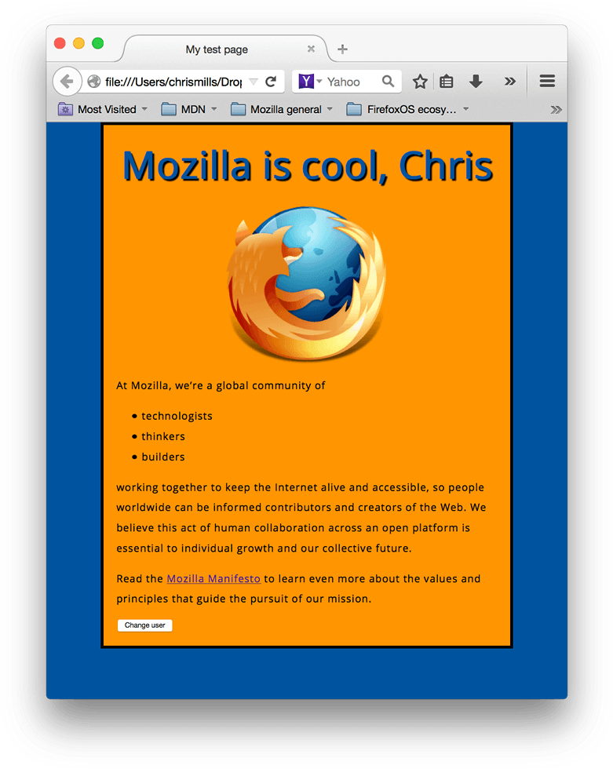The width and height of the screenshot is (613, 769).
Task: Expand FirefoxOS ecosy… folder dropdown arrow
Action: pos(466,109)
